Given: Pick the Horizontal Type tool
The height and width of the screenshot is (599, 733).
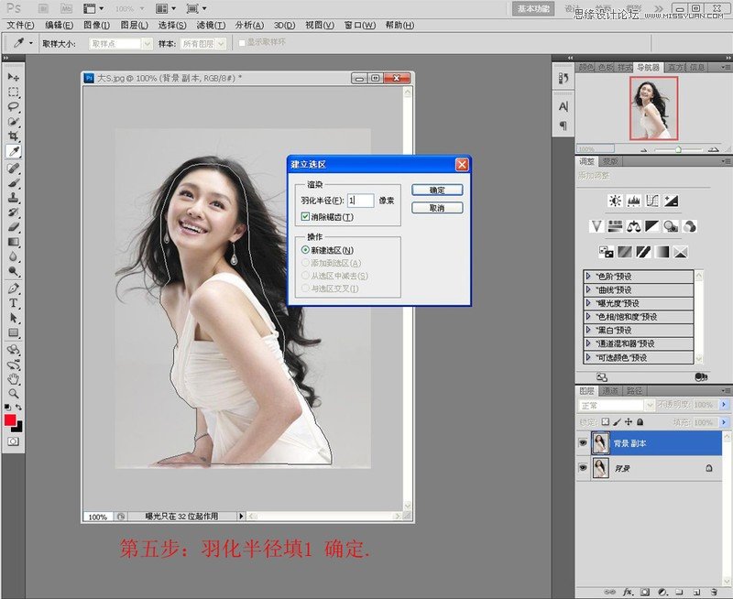Looking at the screenshot, I should point(14,303).
